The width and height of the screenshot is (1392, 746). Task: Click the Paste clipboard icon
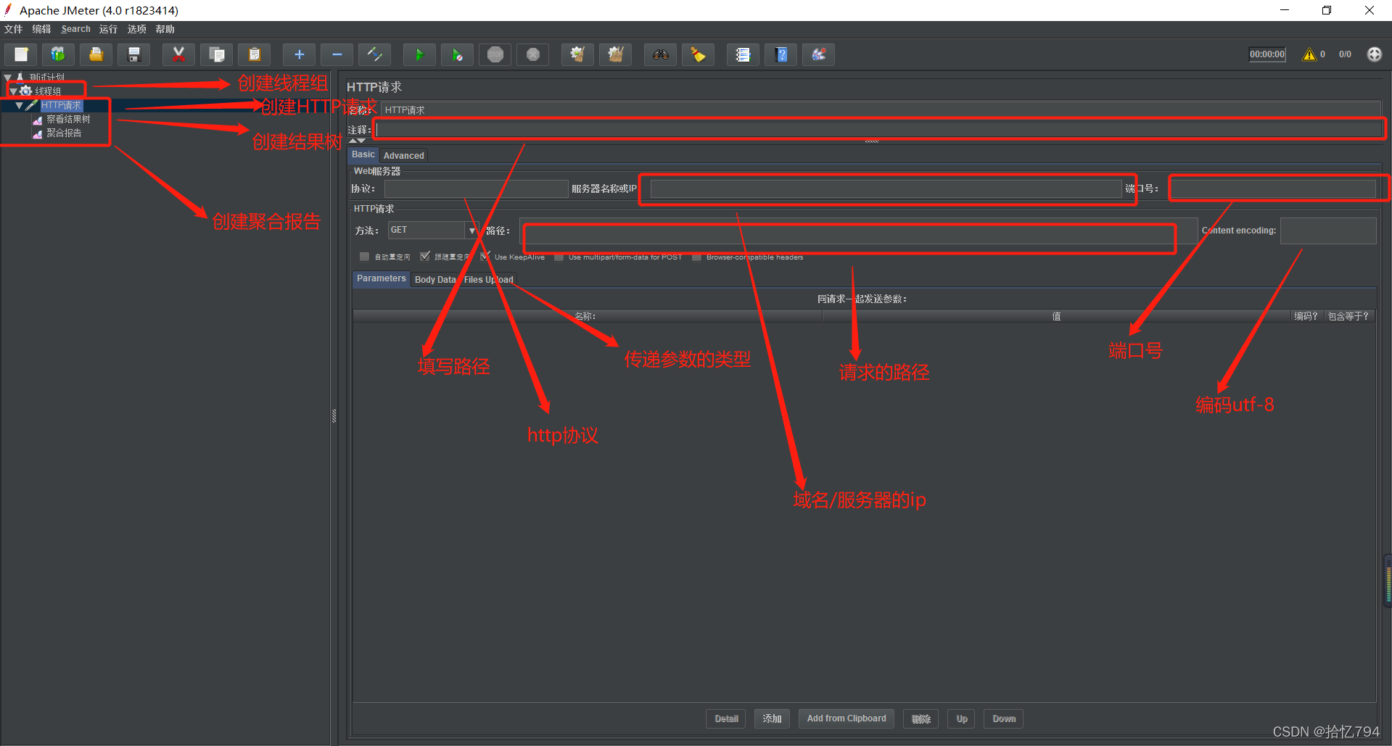(254, 54)
